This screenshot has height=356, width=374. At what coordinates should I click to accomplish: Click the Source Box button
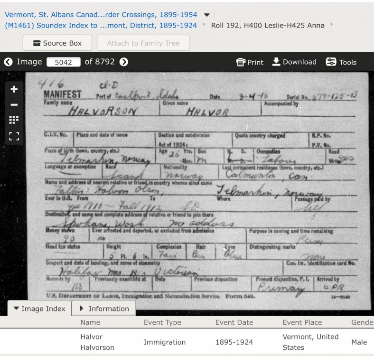pyautogui.click(x=57, y=43)
